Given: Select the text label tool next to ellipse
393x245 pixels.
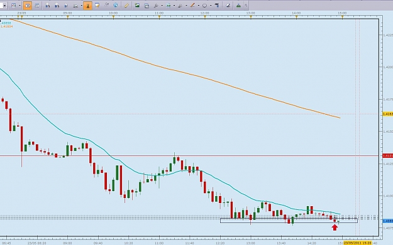Looking at the screenshot, I should 217,5.
